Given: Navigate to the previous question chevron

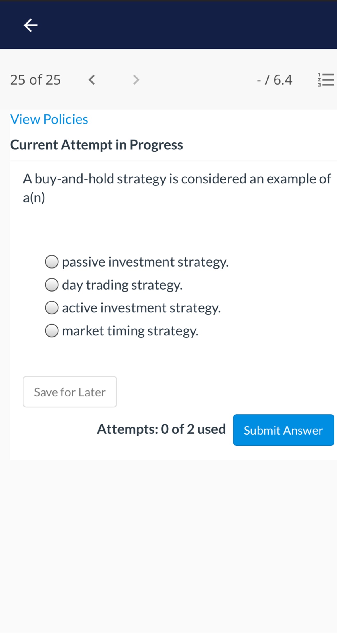Looking at the screenshot, I should [x=91, y=80].
